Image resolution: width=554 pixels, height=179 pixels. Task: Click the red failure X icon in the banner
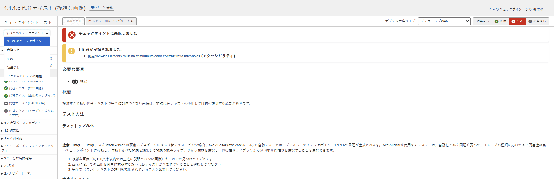[x=72, y=35]
